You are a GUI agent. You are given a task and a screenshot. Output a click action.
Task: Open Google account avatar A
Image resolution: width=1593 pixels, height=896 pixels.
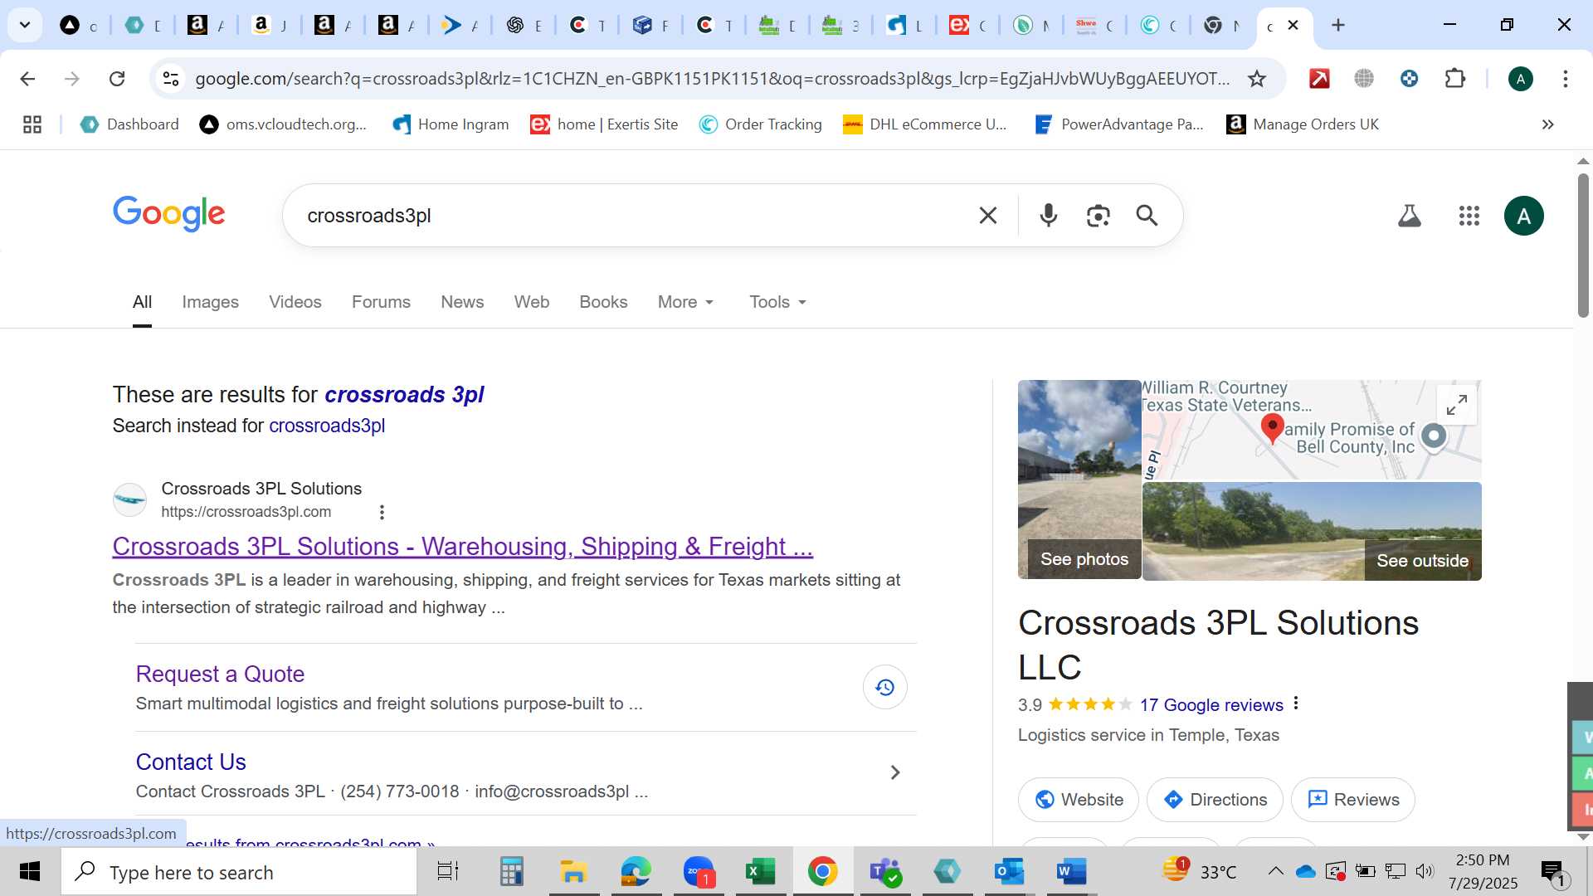(x=1523, y=216)
